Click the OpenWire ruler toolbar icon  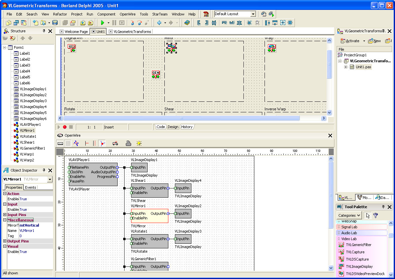(60, 143)
